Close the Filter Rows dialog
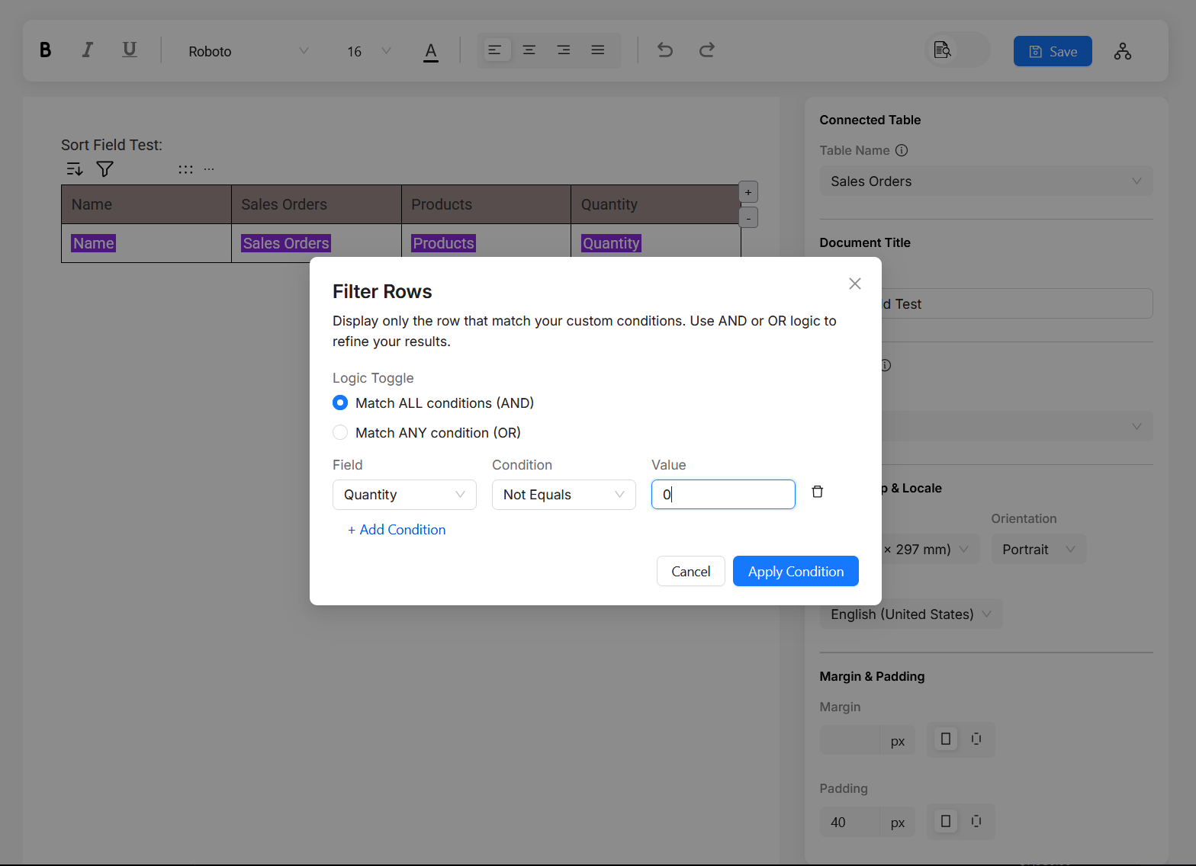The height and width of the screenshot is (866, 1196). [x=855, y=284]
